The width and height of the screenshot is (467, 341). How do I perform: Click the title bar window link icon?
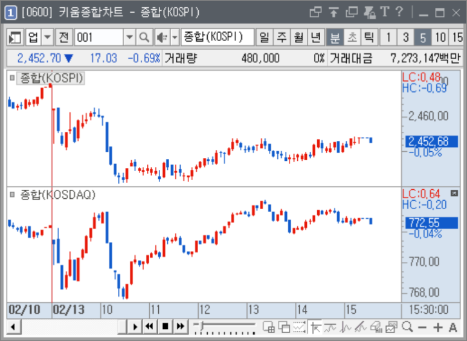click(x=316, y=12)
